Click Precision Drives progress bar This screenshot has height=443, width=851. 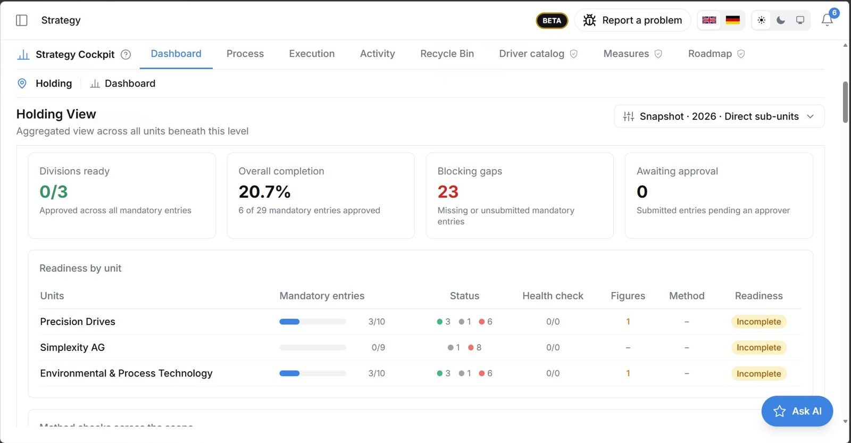pos(313,322)
